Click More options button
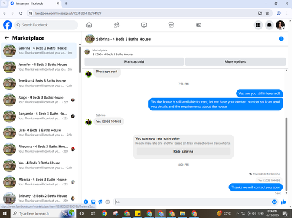Screen dimensions: 292x218 235,62
